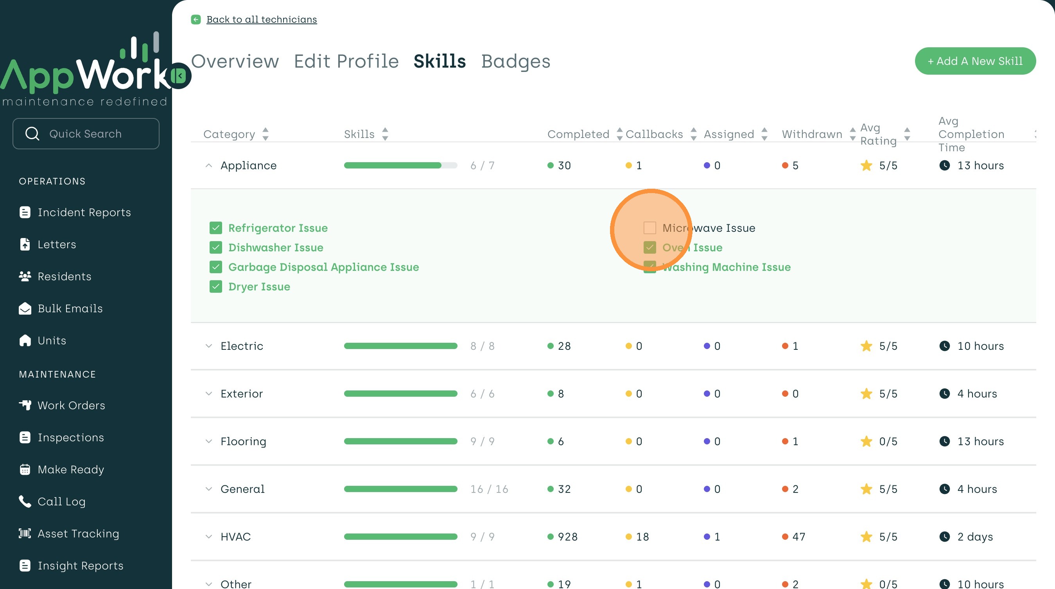
Task: Click the Work Orders tool icon
Action: [x=25, y=405]
